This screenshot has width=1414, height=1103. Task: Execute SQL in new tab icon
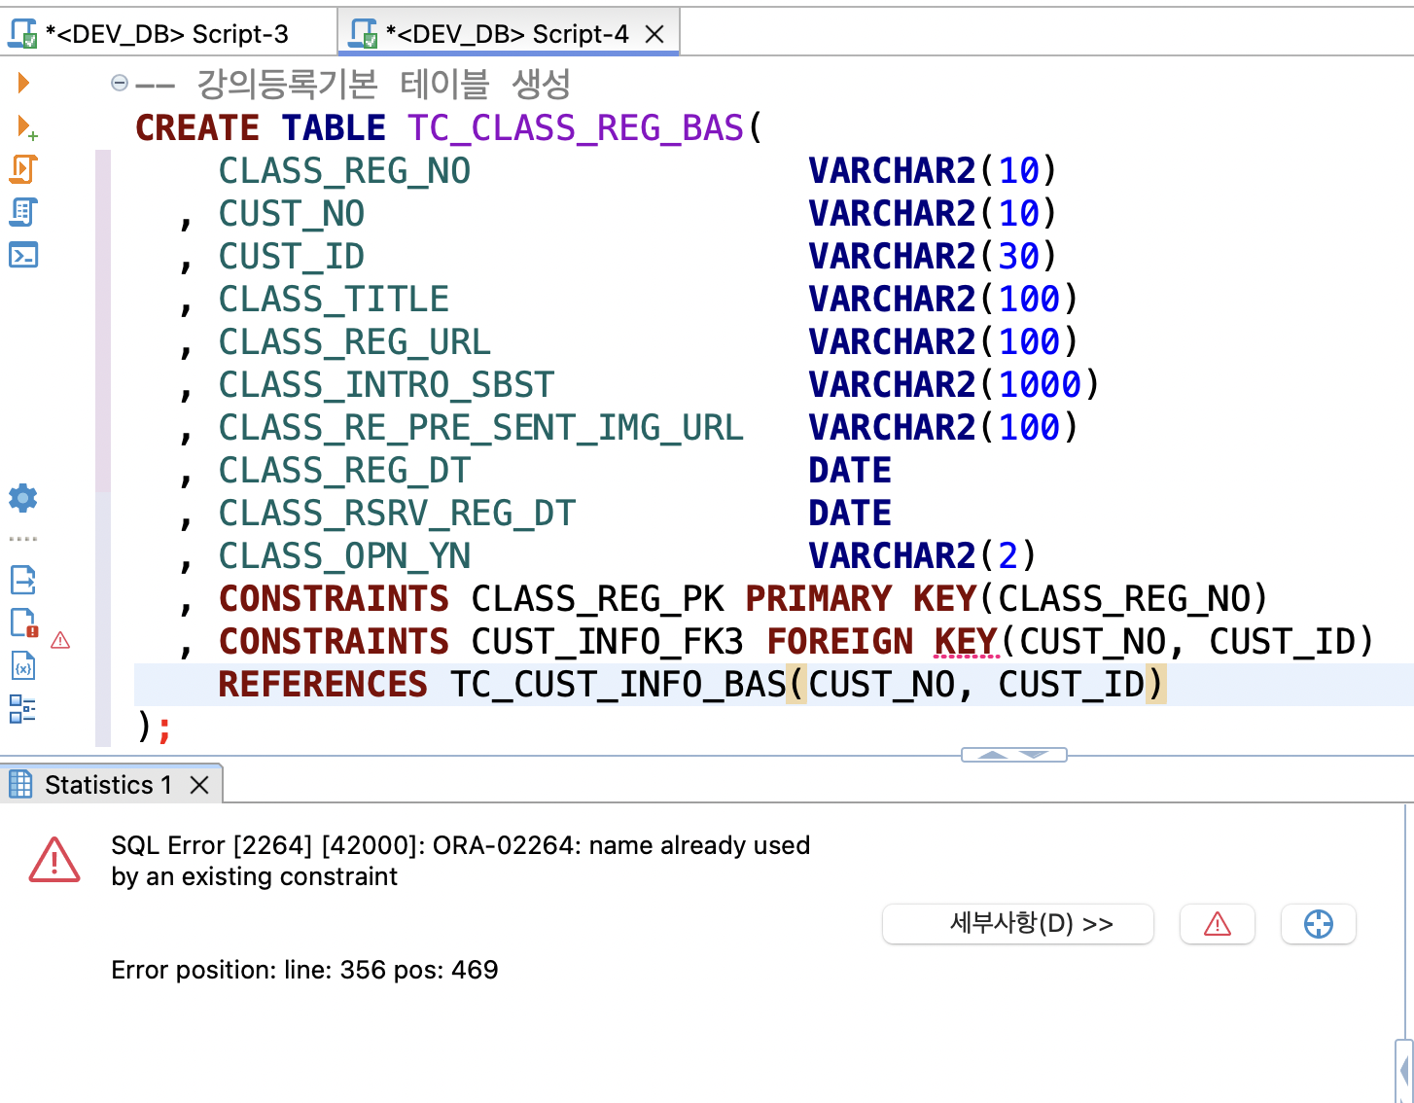pyautogui.click(x=26, y=127)
